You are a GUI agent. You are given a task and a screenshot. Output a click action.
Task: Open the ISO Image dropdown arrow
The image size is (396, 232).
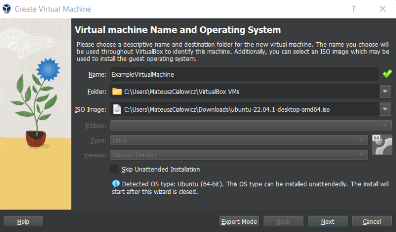pyautogui.click(x=386, y=109)
